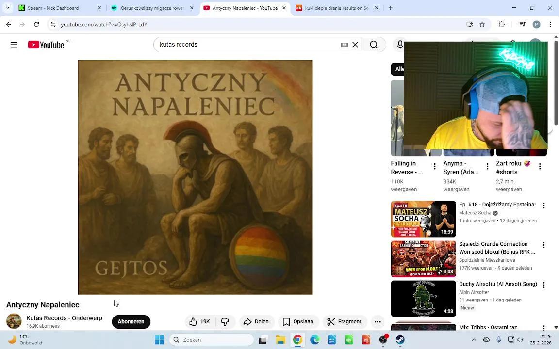
Task: Open Duchy Airsoftu (AI Airsoft Song) title
Action: pyautogui.click(x=498, y=284)
